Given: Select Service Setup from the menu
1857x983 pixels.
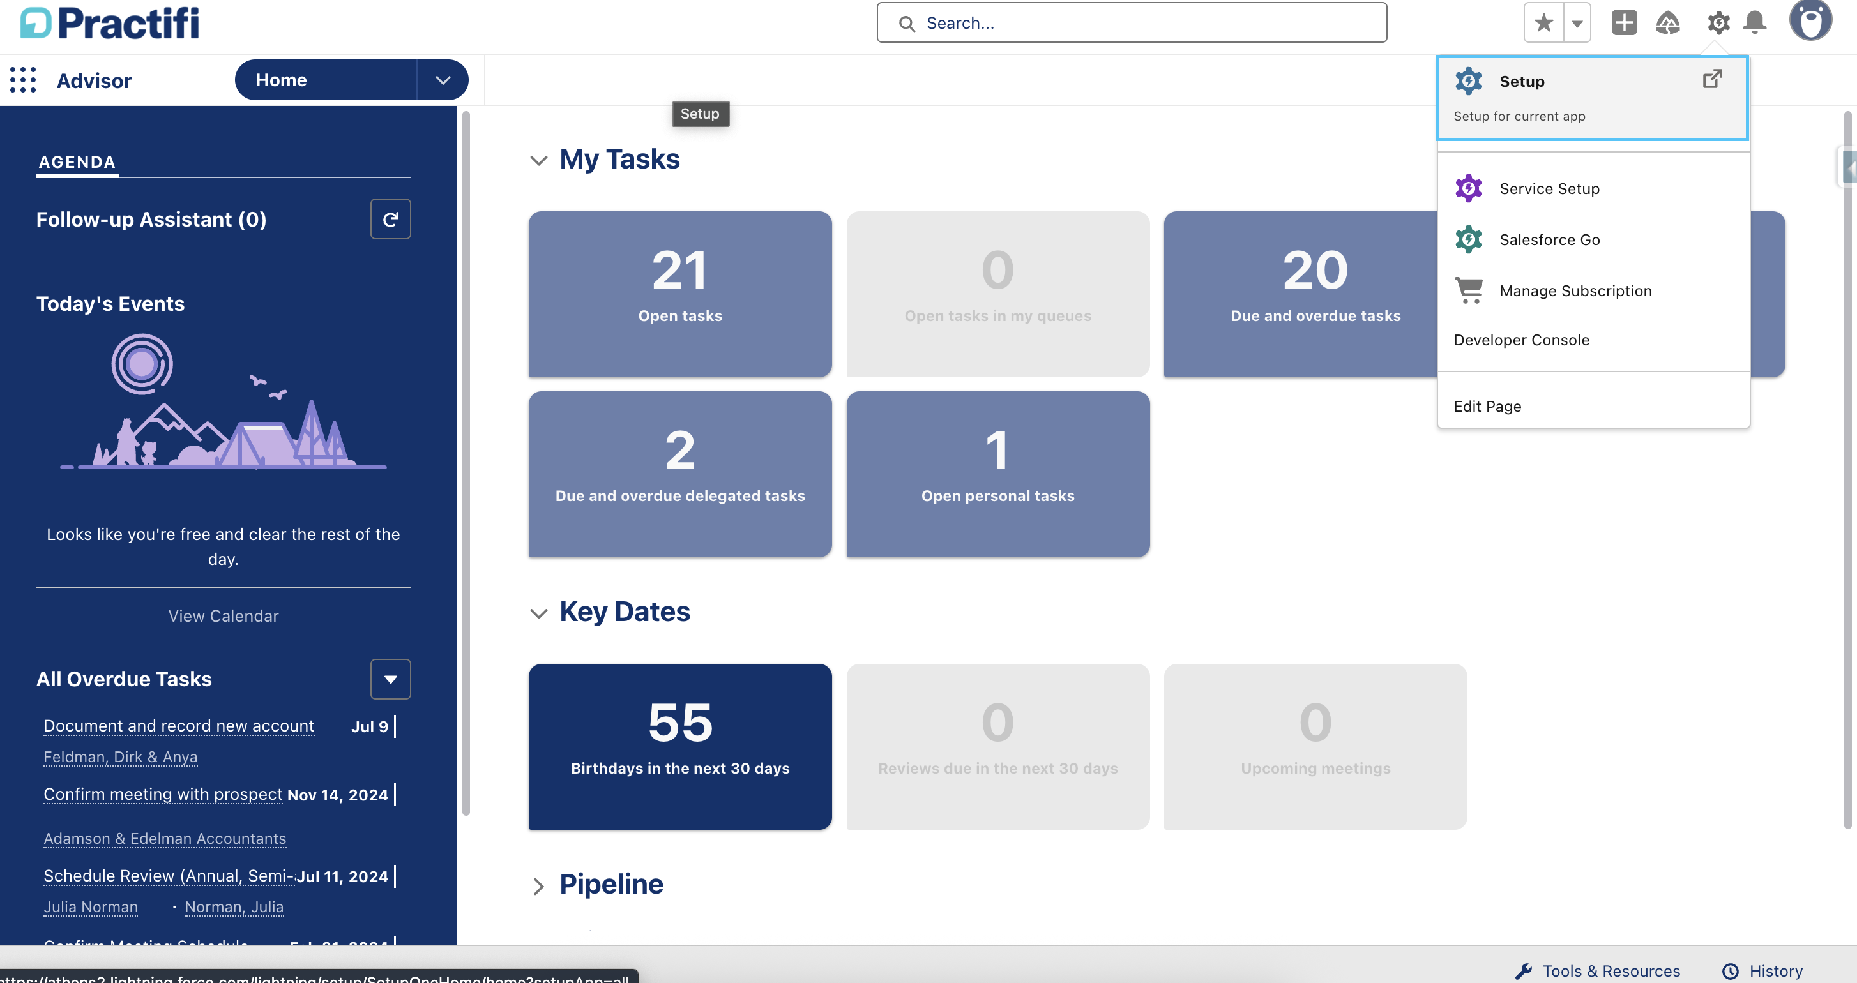Looking at the screenshot, I should tap(1549, 188).
